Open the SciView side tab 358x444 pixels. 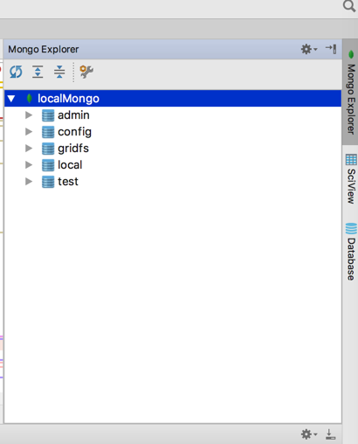[351, 179]
